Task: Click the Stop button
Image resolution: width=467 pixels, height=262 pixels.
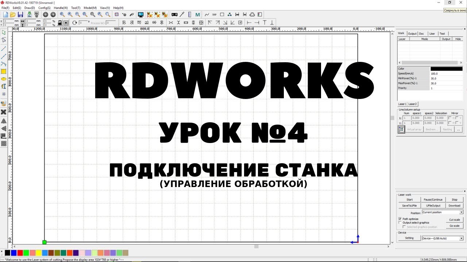Action: coord(454,199)
